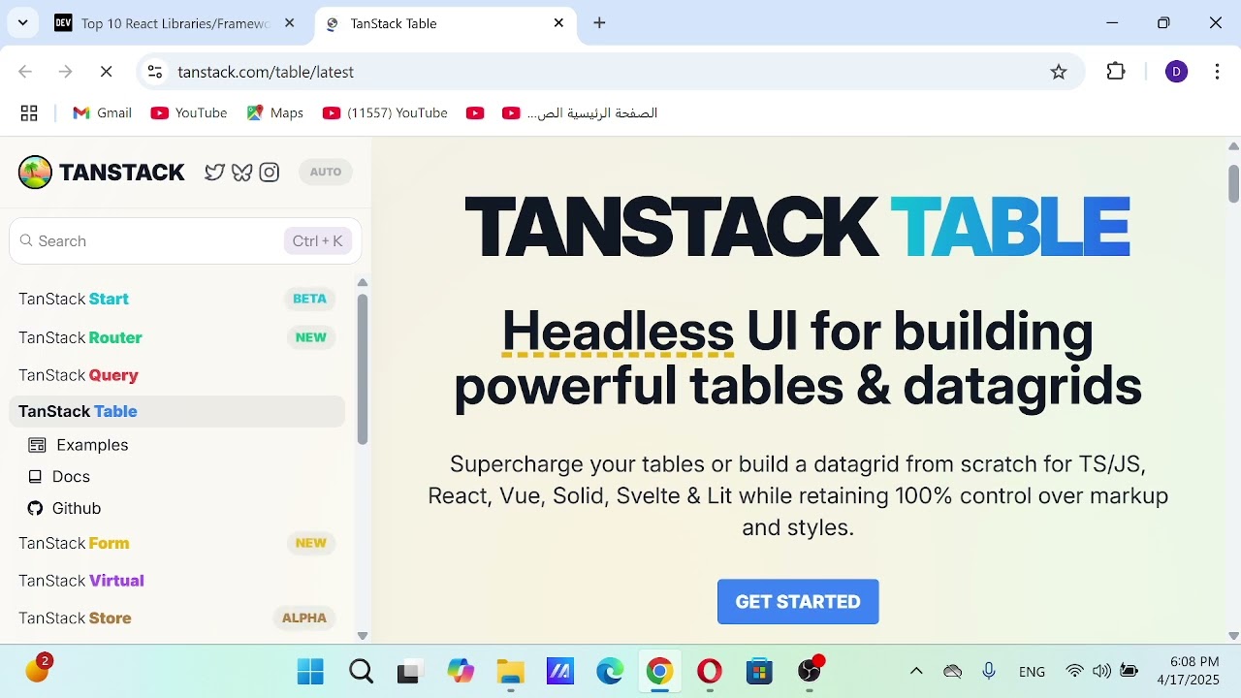Open Github under TanStack Table
The image size is (1241, 698).
64,508
